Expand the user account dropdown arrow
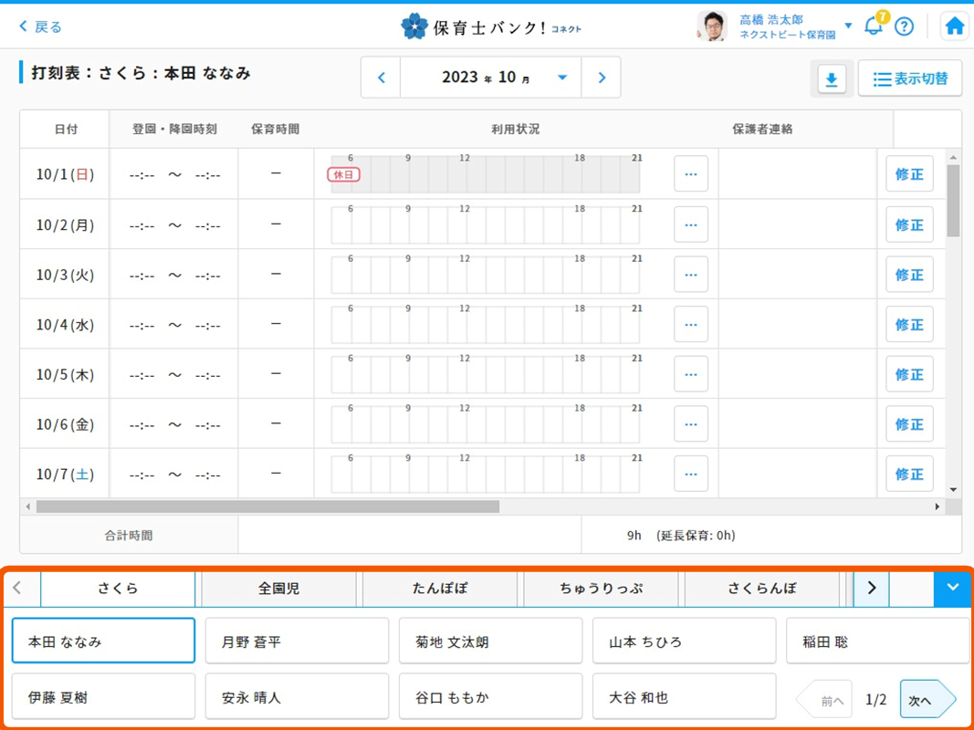The width and height of the screenshot is (974, 730). (848, 26)
